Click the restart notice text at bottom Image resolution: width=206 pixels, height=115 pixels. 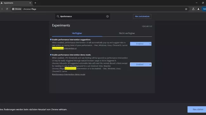coord(34,110)
